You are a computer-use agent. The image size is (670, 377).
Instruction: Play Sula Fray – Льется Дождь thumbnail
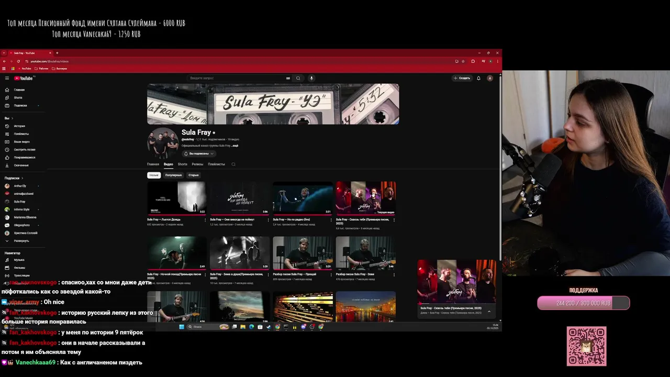(176, 198)
